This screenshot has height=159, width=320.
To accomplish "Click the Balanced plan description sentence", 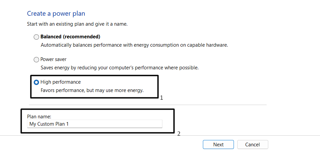I will [x=134, y=45].
